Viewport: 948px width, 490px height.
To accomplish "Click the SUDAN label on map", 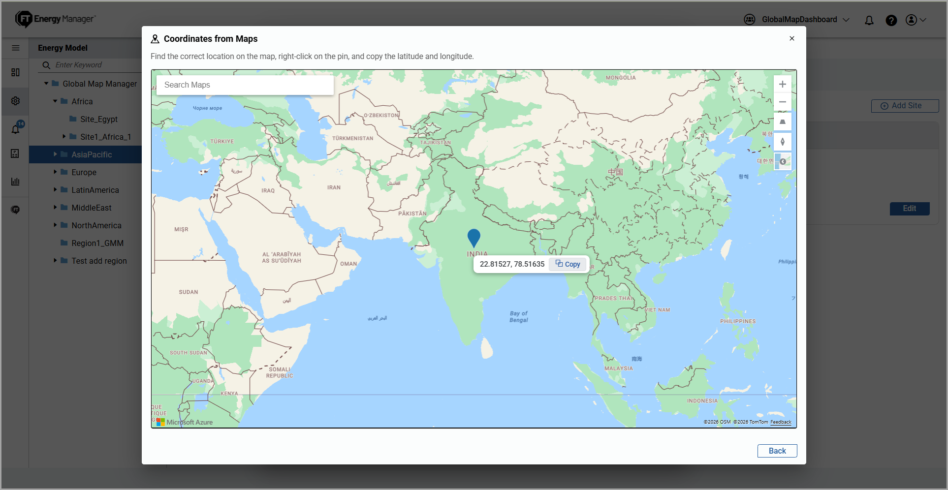I will (189, 292).
